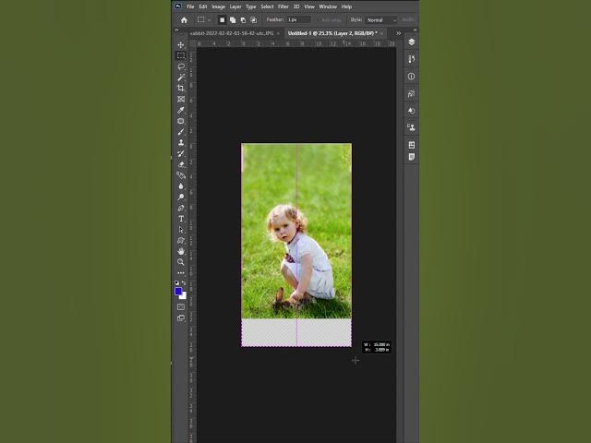Expand the marquee tool preset picker
Viewport: 591px width, 443px height.
click(x=203, y=19)
